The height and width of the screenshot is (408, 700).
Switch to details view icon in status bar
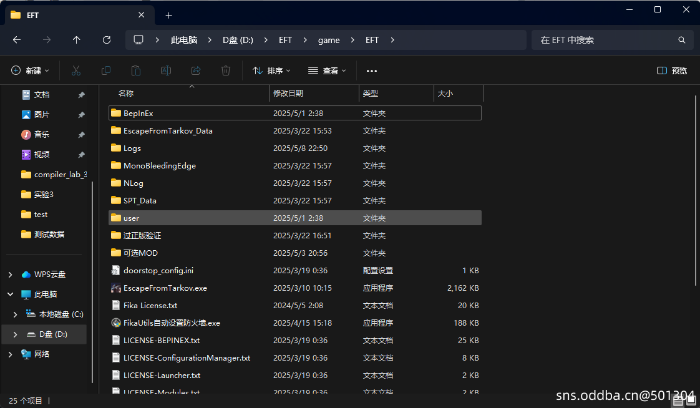678,401
